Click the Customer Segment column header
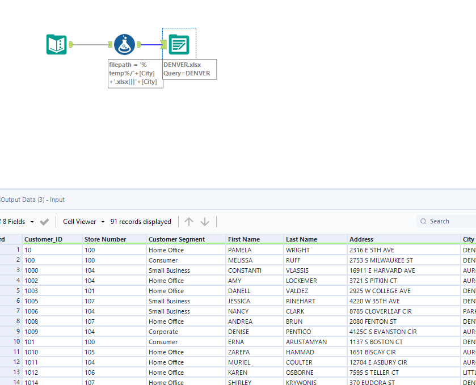The image size is (476, 385). point(176,239)
